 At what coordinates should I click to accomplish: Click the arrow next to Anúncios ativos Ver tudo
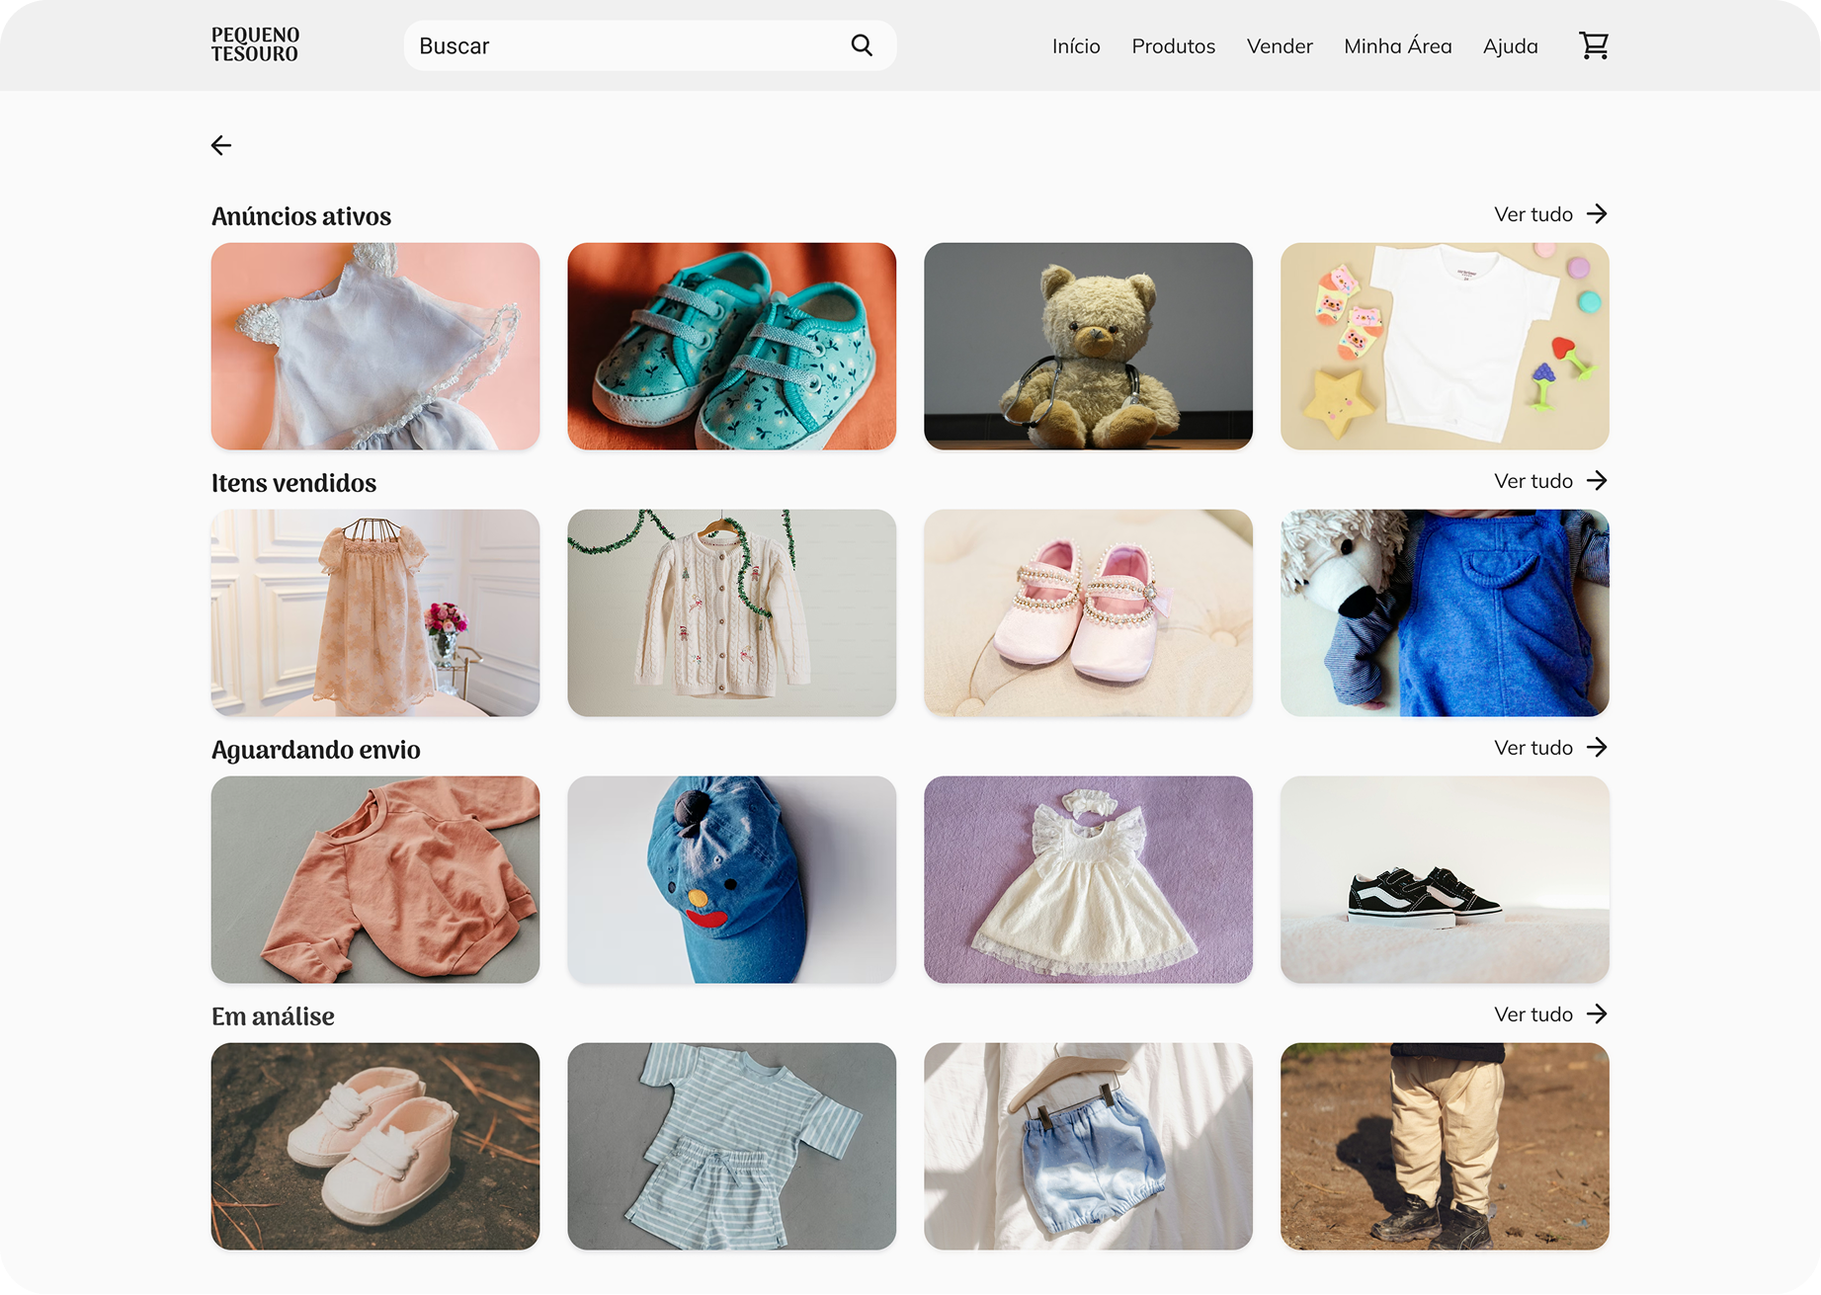tap(1597, 214)
